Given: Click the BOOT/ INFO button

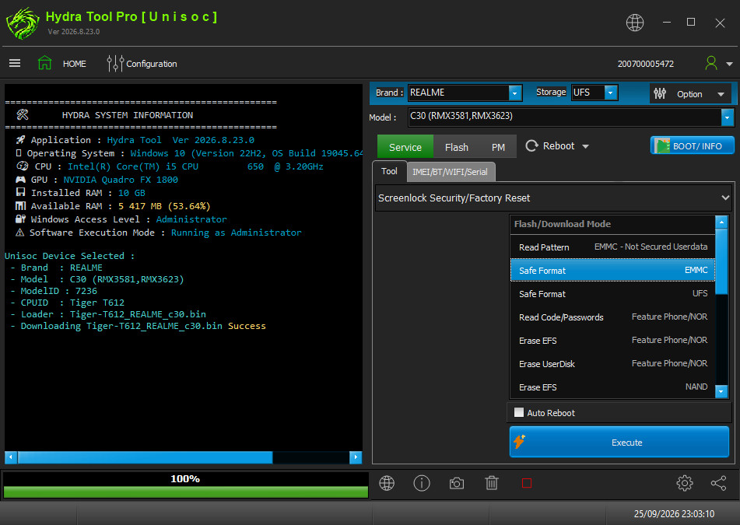Looking at the screenshot, I should 692,145.
